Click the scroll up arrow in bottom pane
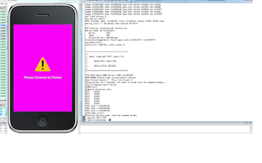This screenshot has height=163, width=262. pos(251,127)
